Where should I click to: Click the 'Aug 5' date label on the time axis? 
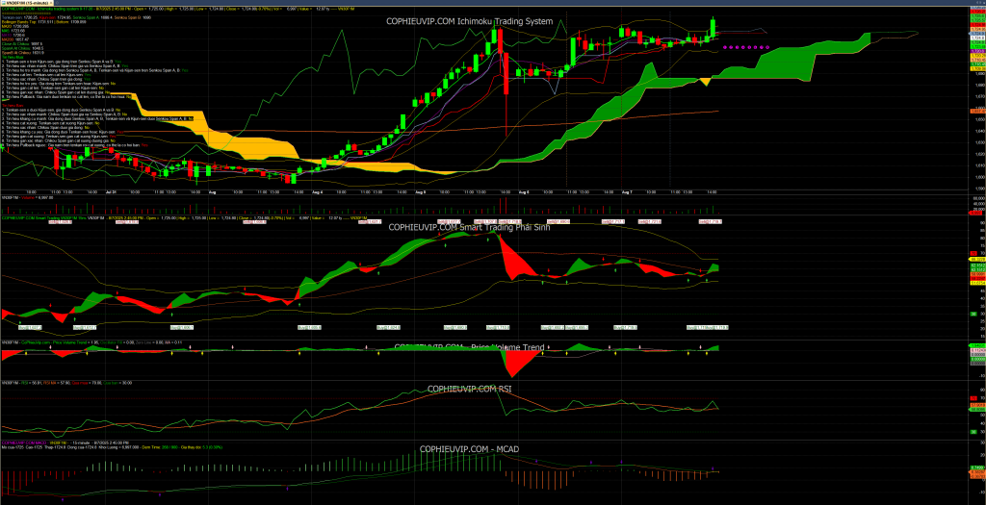click(x=420, y=192)
